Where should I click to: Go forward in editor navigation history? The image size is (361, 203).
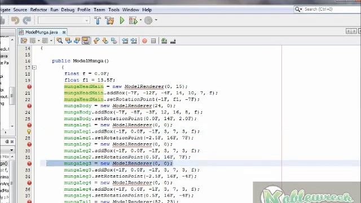[45, 41]
